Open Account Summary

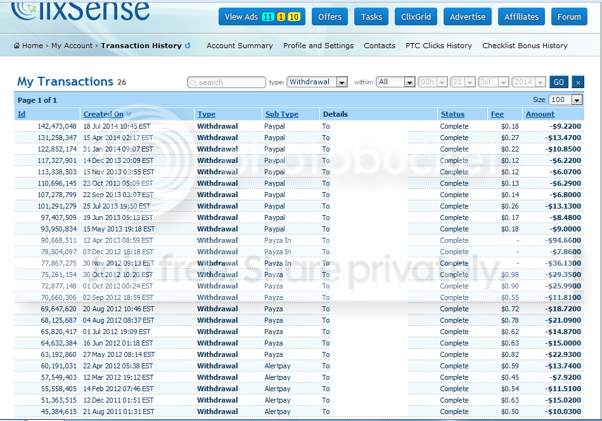240,46
